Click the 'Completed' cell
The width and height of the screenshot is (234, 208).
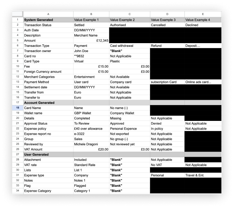[x=91, y=118]
